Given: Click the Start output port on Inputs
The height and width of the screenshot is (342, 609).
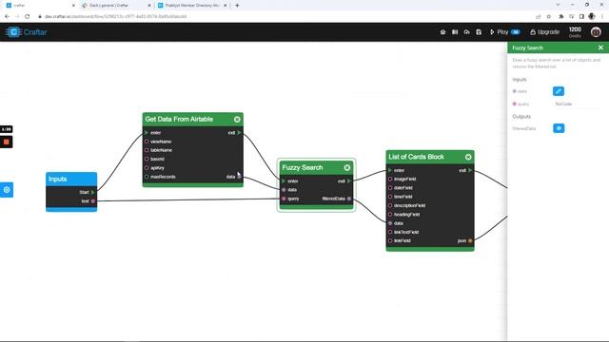Looking at the screenshot, I should point(93,192).
